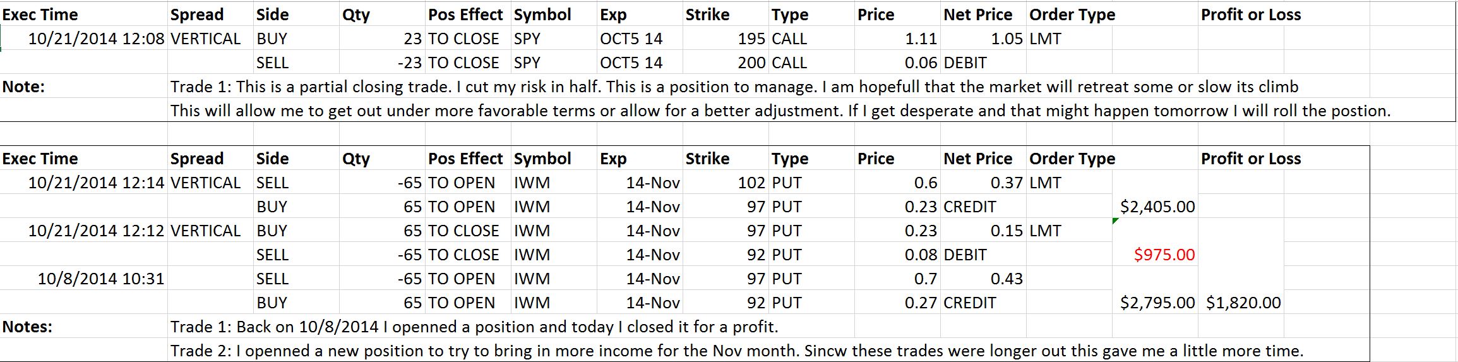Select the first Exec Time header cell
This screenshot has height=362, width=1458.
84,15
